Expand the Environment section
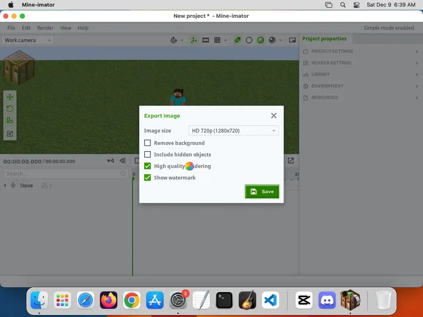The width and height of the screenshot is (423, 317). click(x=361, y=86)
